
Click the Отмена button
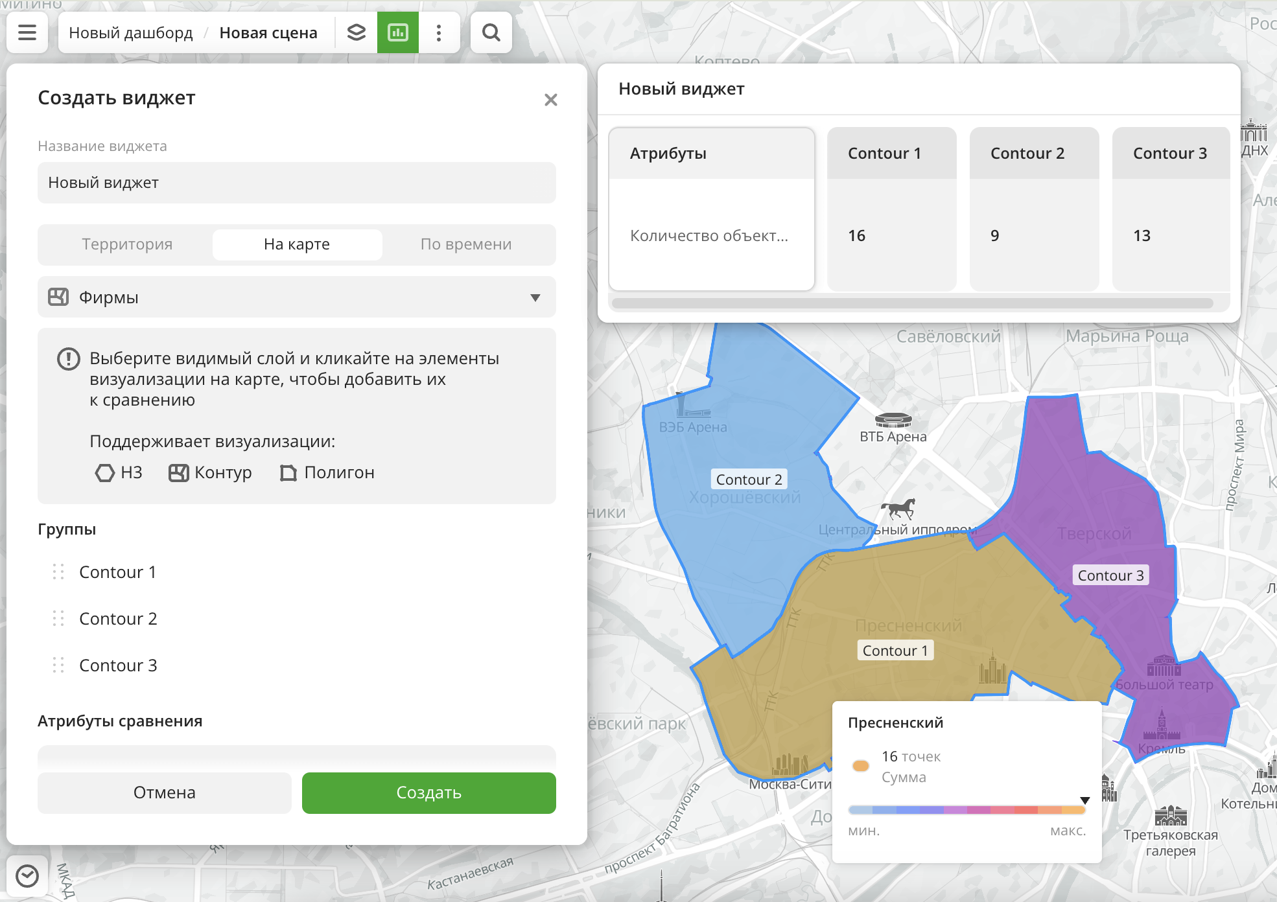click(165, 792)
